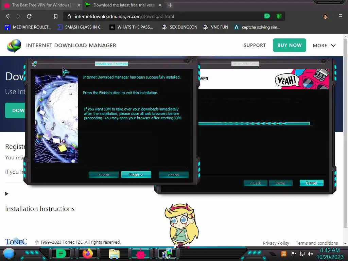Click the Java tray icon
348x261 pixels.
tap(284, 254)
